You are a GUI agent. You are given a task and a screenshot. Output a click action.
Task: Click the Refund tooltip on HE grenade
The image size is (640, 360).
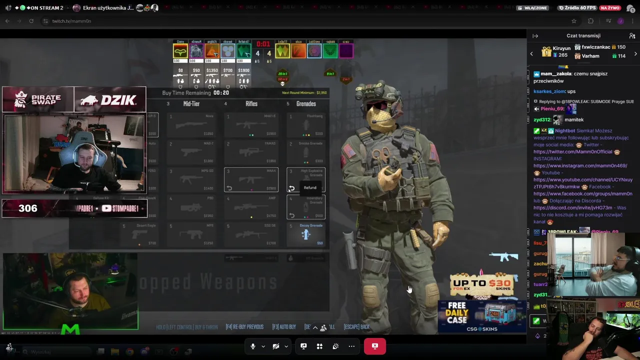310,187
